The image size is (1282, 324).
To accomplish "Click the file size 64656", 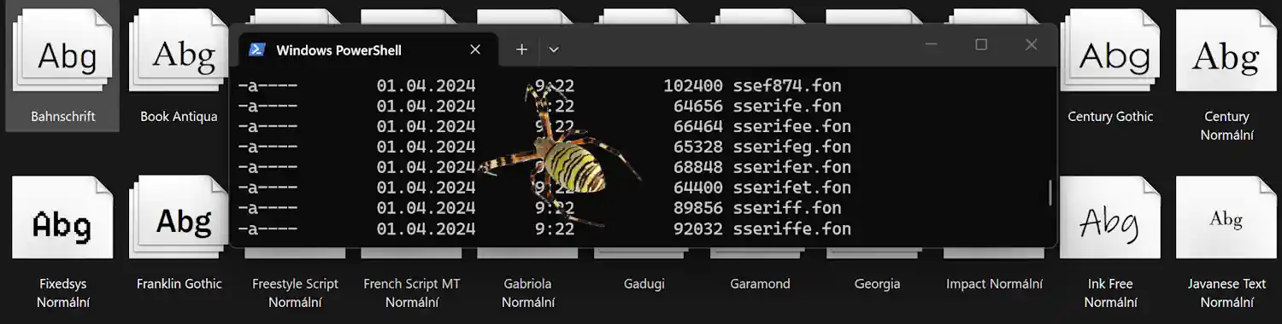I will click(697, 106).
